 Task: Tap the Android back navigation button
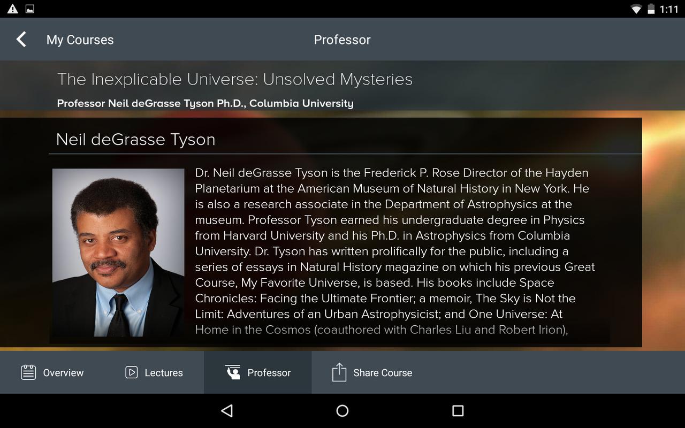tap(227, 410)
